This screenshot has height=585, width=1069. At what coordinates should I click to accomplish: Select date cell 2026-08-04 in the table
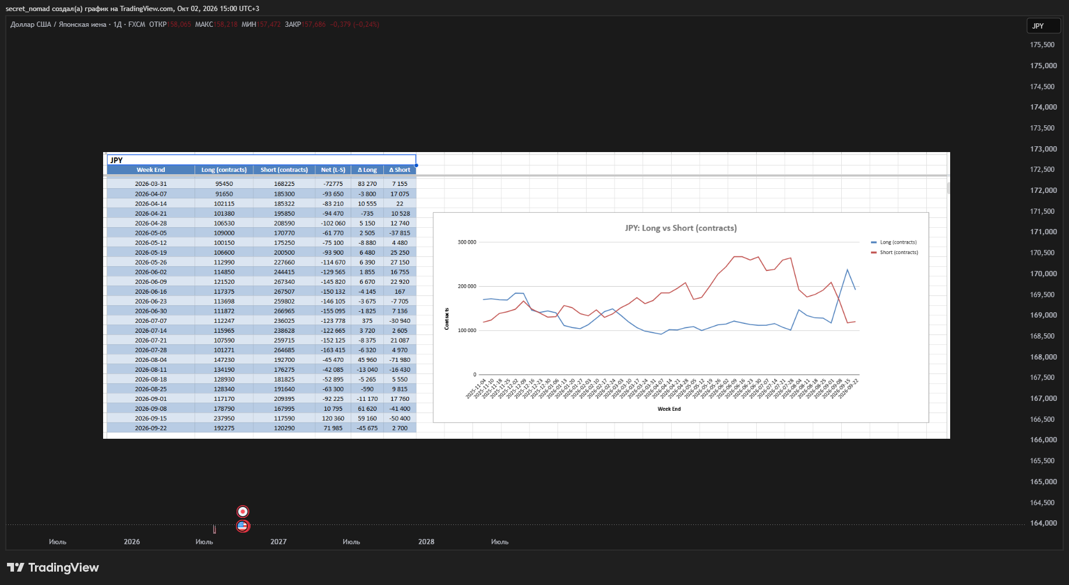click(x=151, y=360)
